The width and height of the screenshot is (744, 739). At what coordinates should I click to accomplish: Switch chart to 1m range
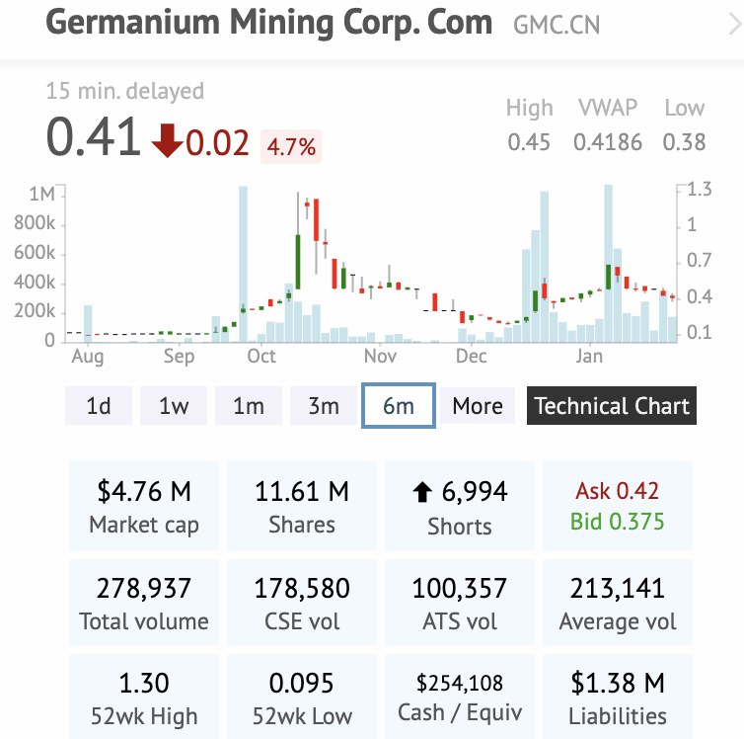(249, 406)
